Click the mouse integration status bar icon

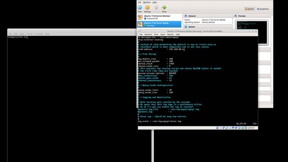(x=243, y=128)
